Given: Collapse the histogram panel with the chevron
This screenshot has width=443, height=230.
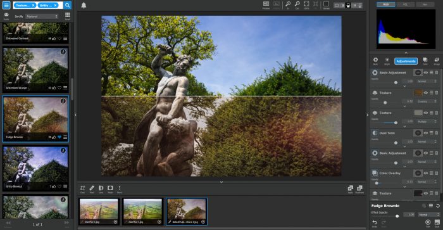Looking at the screenshot, I should click(x=406, y=53).
